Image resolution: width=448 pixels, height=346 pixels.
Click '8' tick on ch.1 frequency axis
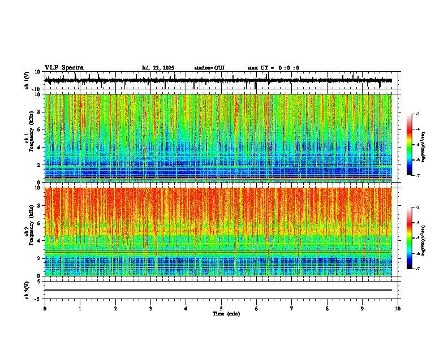40,112
